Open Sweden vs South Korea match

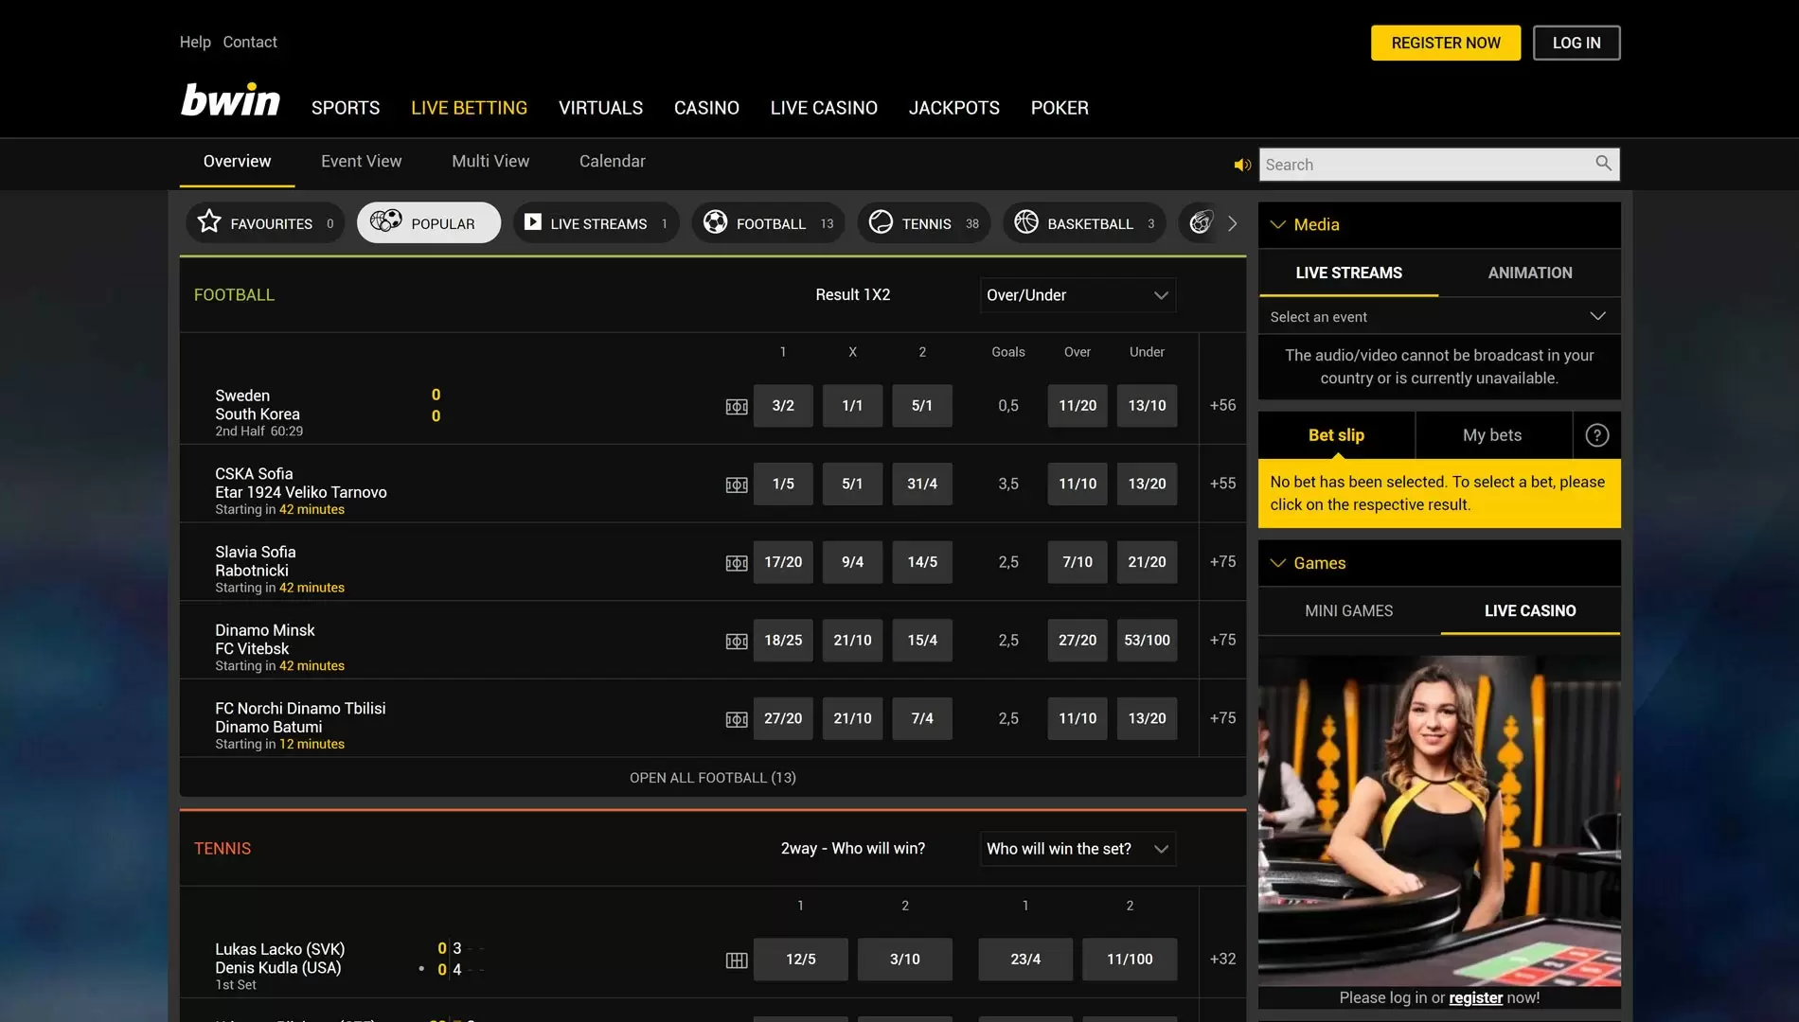(258, 404)
